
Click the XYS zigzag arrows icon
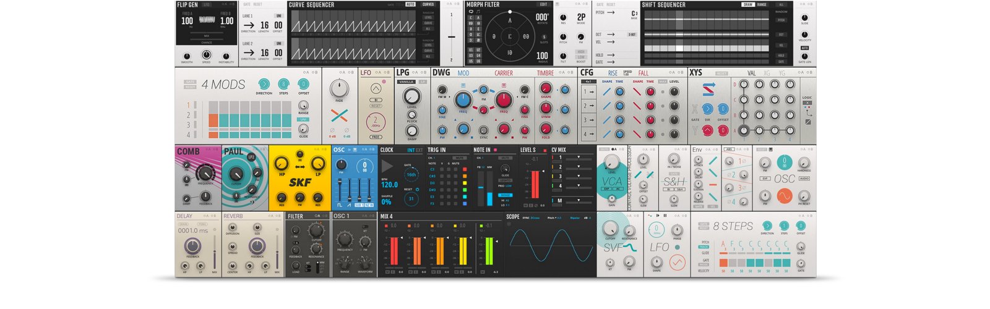(708, 90)
